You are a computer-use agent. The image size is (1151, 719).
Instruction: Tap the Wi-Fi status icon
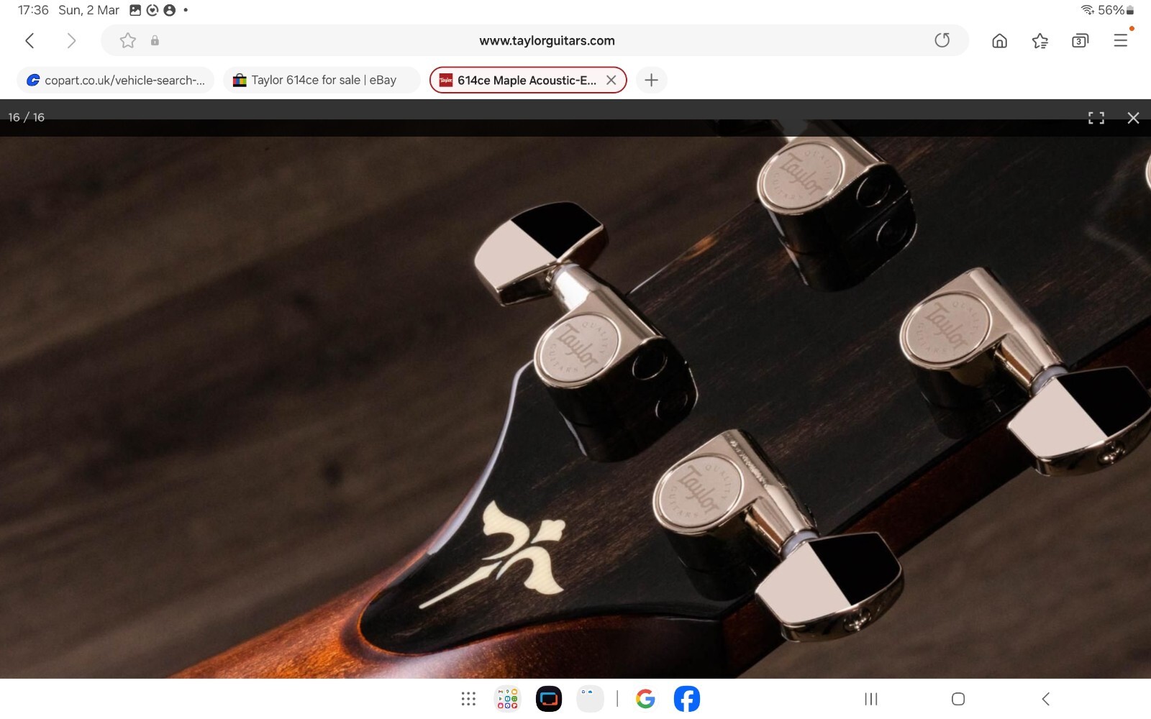[x=1087, y=10]
